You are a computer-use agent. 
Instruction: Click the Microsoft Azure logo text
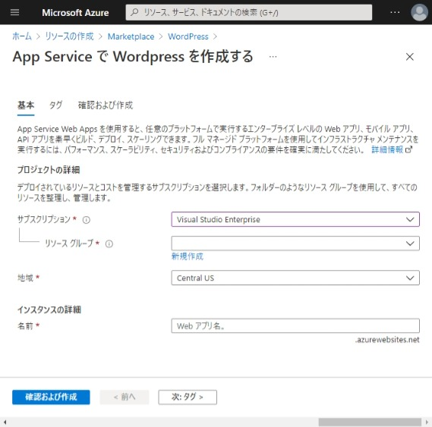75,13
